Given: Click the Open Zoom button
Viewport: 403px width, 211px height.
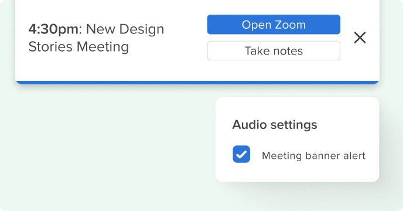Looking at the screenshot, I should coord(274,25).
